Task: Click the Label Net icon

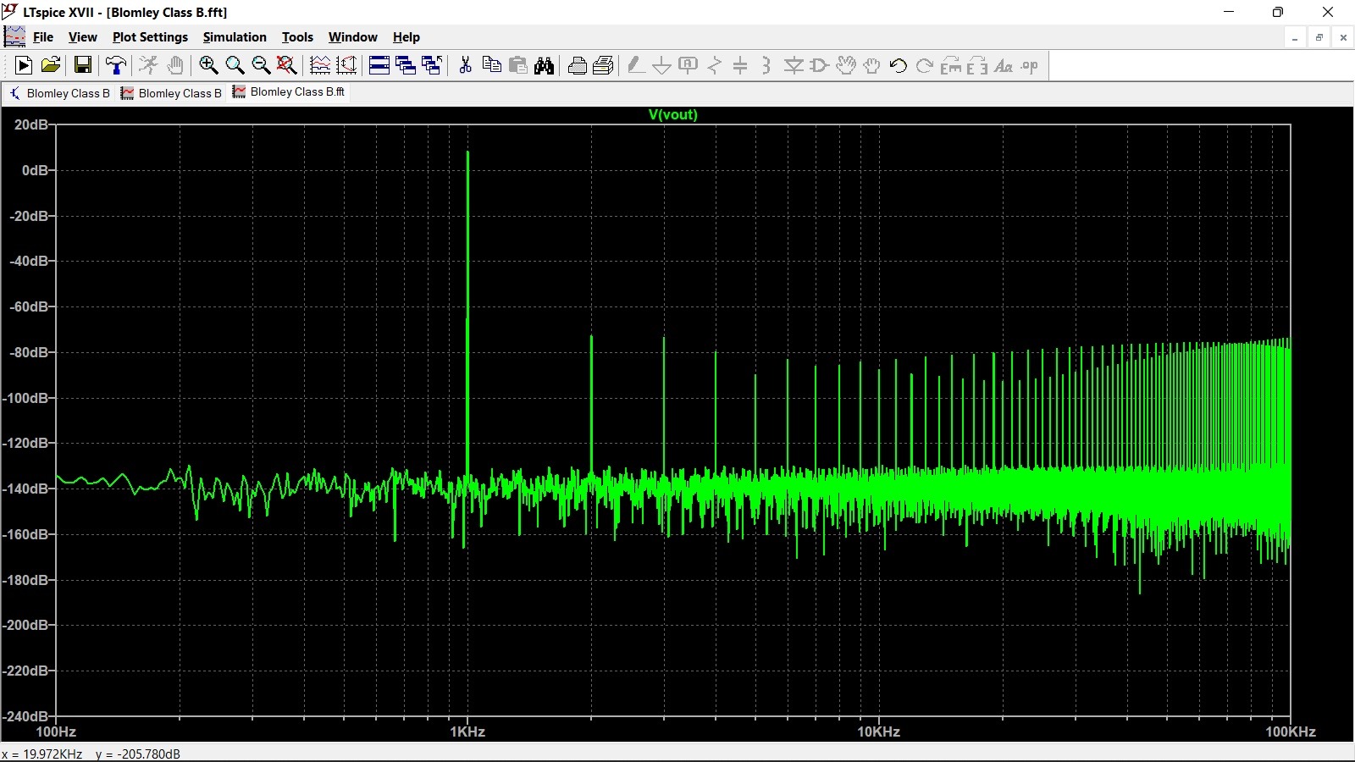Action: pyautogui.click(x=689, y=65)
